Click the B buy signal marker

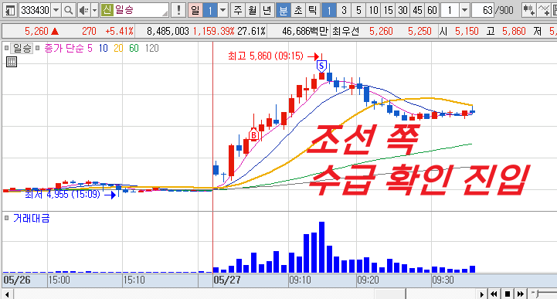coord(253,135)
